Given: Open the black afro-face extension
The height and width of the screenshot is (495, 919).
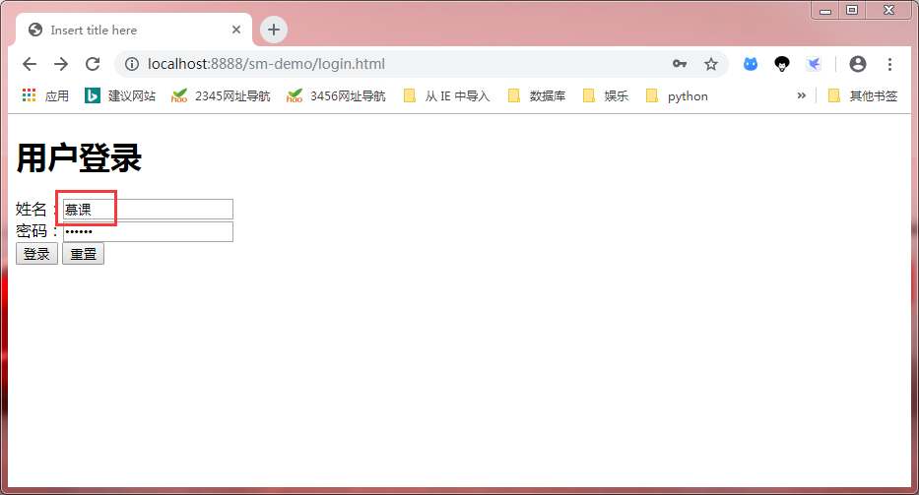Looking at the screenshot, I should pyautogui.click(x=782, y=64).
